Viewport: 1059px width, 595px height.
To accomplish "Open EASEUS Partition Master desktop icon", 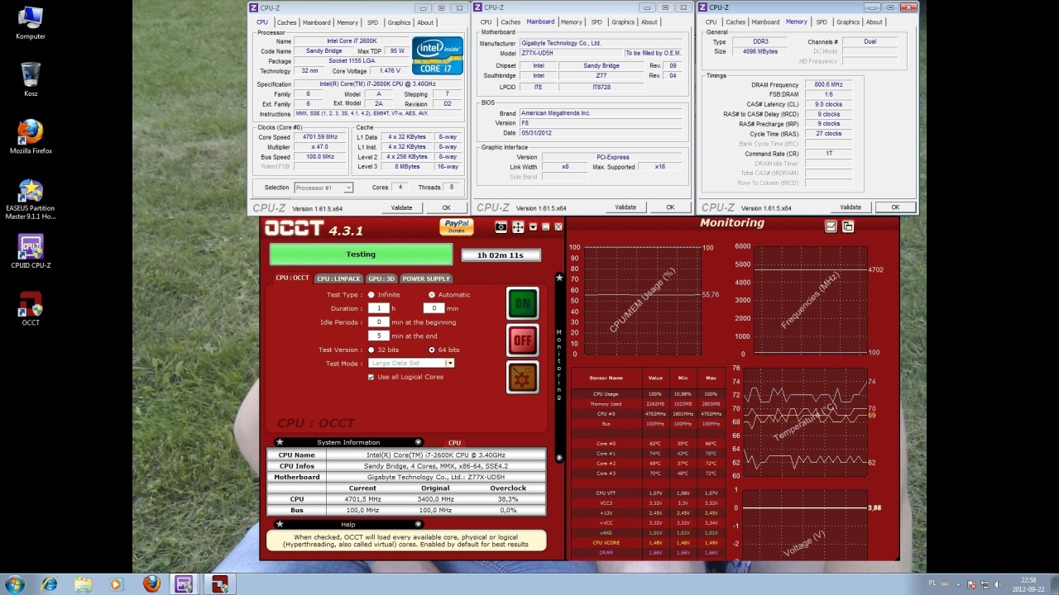I will click(x=31, y=199).
